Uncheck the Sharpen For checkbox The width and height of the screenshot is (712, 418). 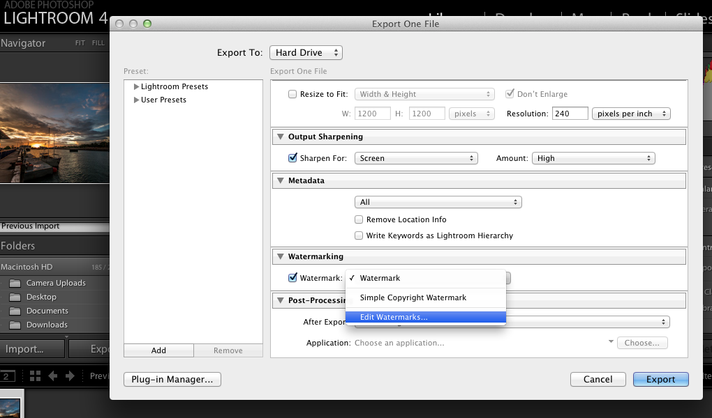click(x=292, y=158)
